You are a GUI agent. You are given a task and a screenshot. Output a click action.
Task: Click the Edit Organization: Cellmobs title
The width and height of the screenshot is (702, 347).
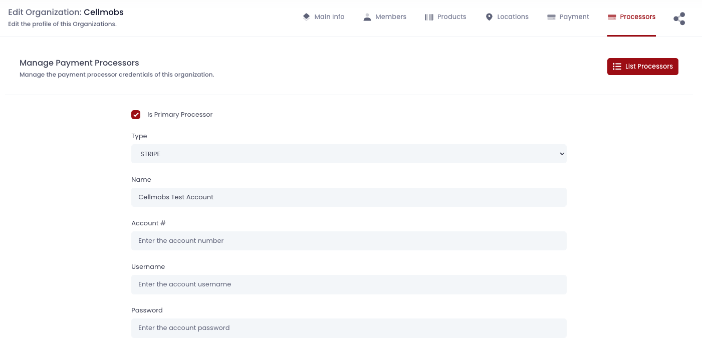tap(66, 12)
